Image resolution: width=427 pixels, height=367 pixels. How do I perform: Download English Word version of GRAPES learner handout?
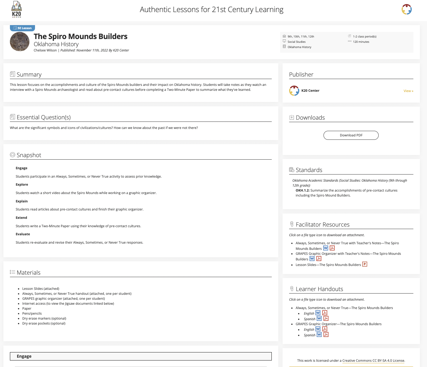[318, 329]
